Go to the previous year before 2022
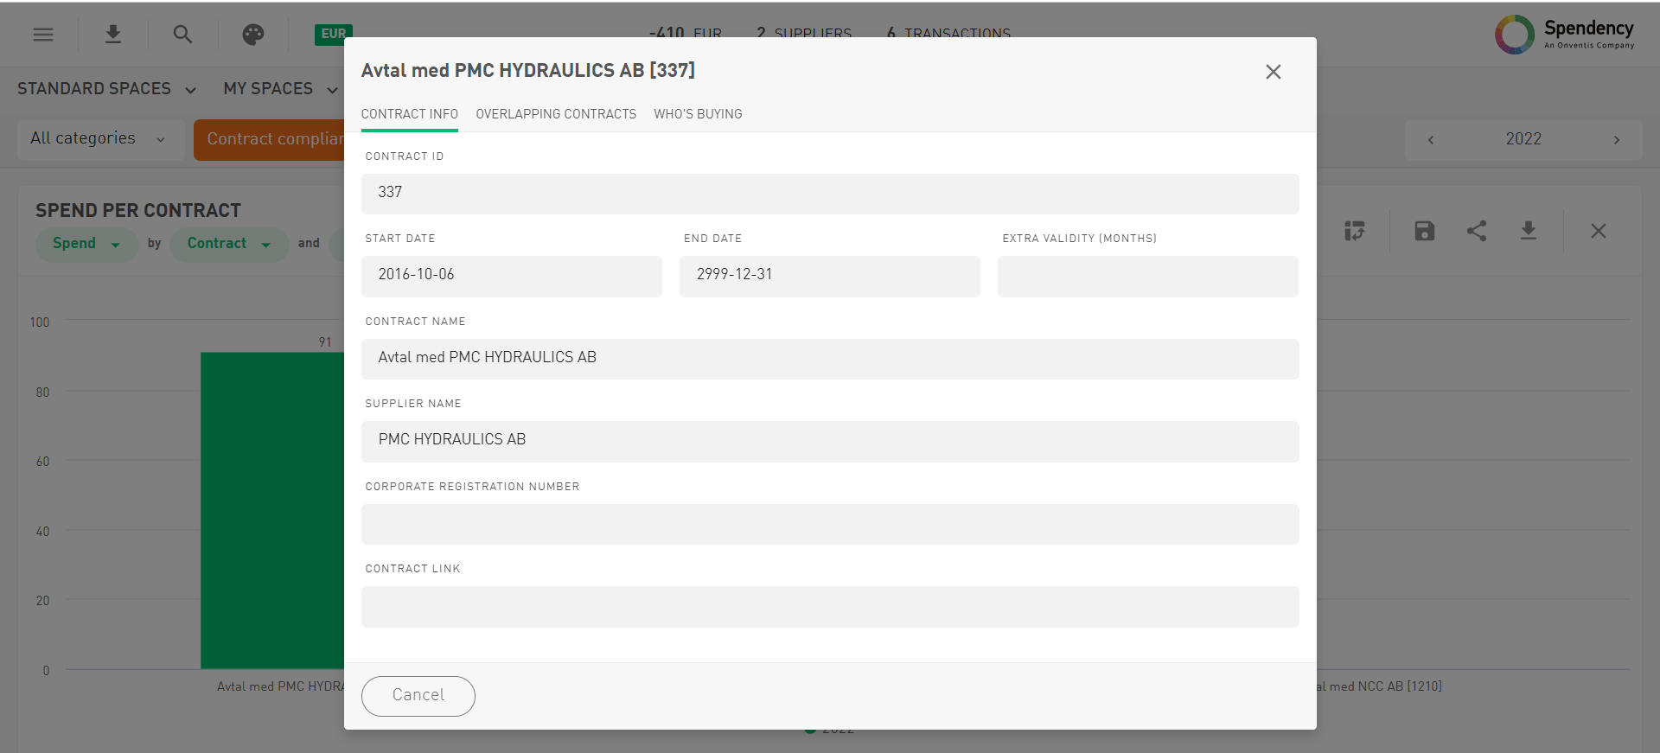Viewport: 1660px width, 753px height. click(x=1431, y=140)
